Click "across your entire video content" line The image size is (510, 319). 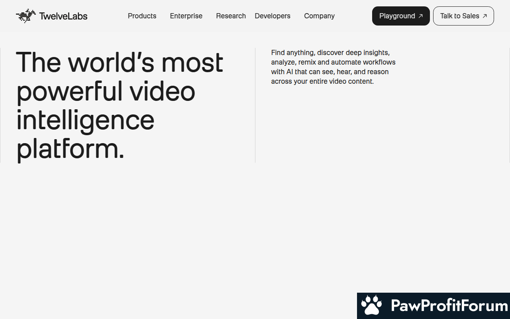322,81
